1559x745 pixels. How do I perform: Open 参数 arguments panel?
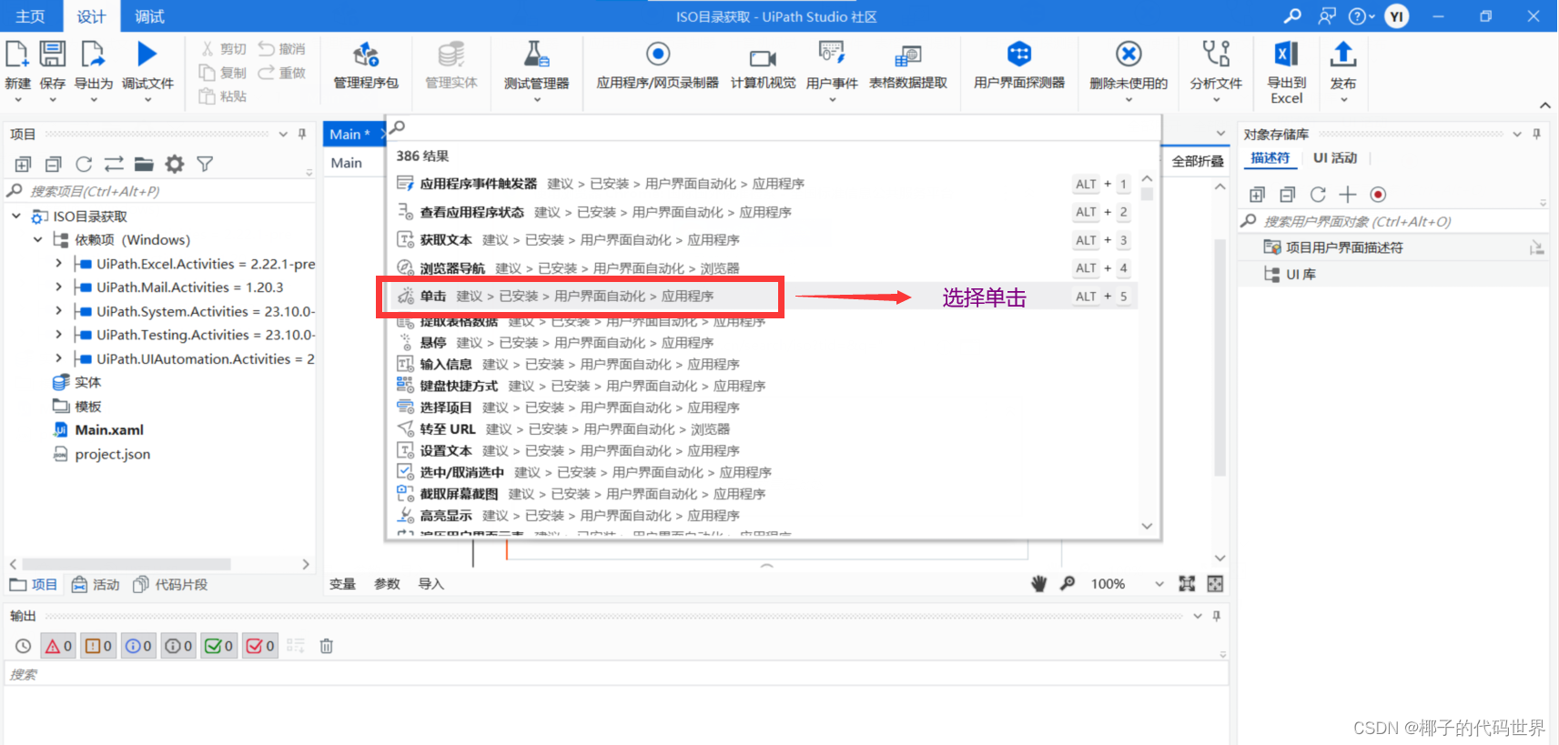(387, 584)
